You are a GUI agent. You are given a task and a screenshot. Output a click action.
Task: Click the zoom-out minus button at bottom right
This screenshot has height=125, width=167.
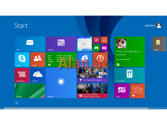point(166,108)
